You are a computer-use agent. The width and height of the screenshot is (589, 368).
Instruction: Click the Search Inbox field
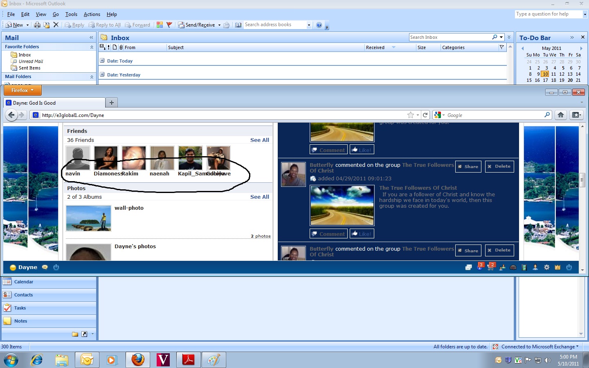coord(450,37)
